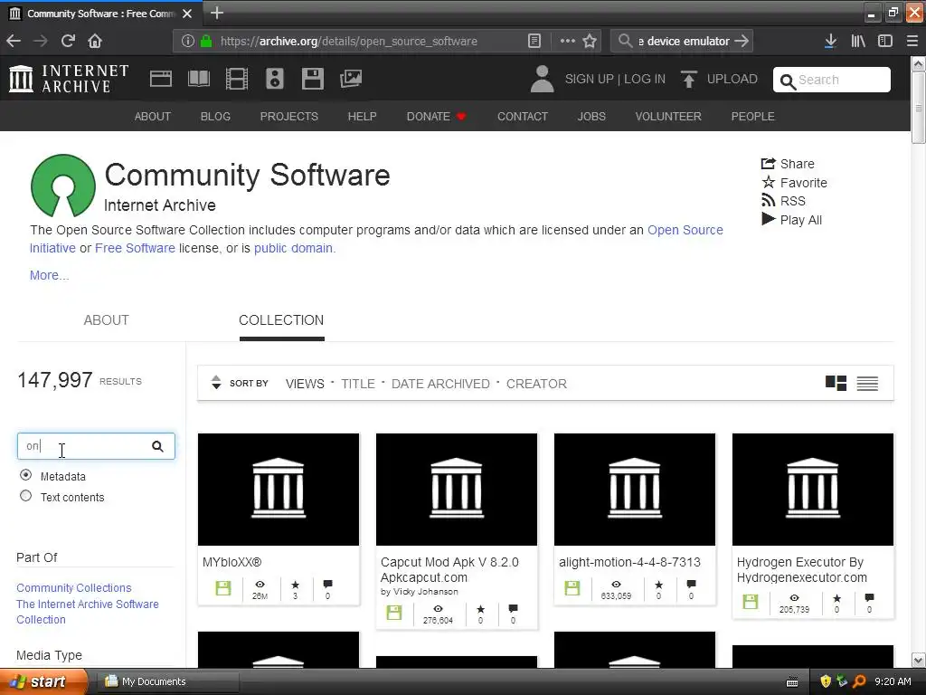
Task: Open the Audio speaker icon
Action: (x=275, y=79)
